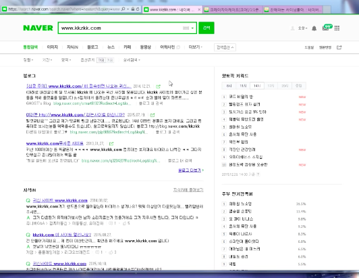Expand the 더보기 search category menu
The width and height of the screenshot is (359, 278).
point(195,47)
